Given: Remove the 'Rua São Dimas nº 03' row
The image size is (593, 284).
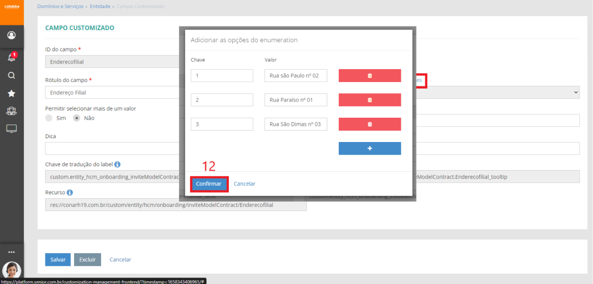Looking at the screenshot, I should pyautogui.click(x=370, y=124).
